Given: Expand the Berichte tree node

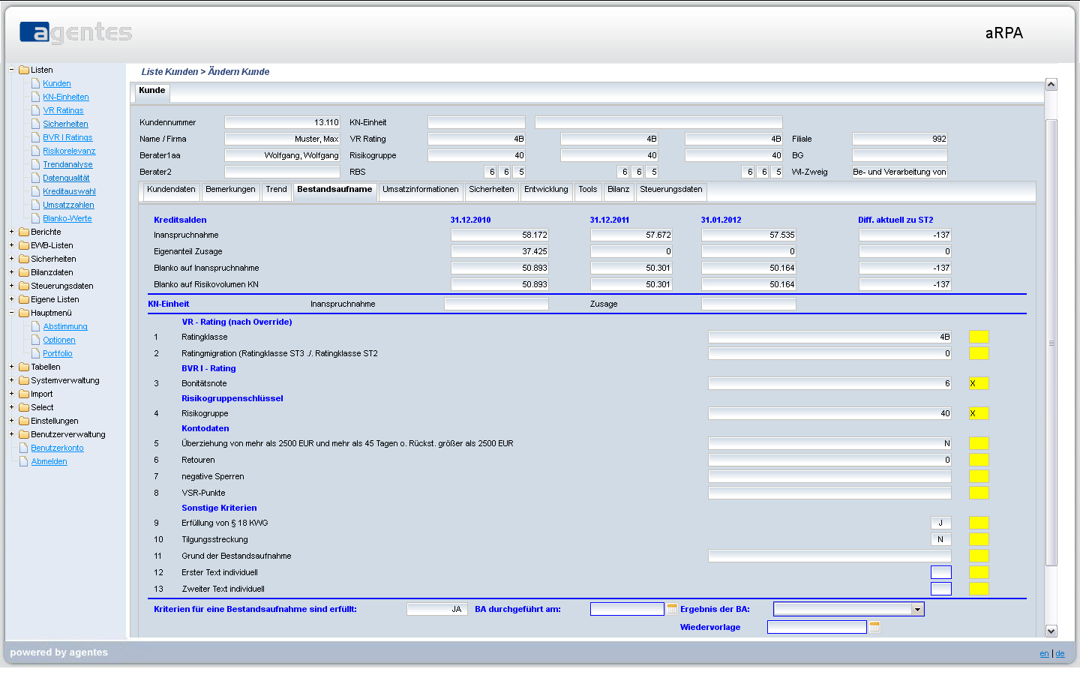Looking at the screenshot, I should coord(11,232).
